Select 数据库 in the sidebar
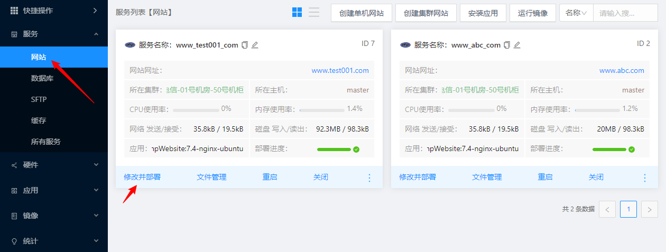Viewport: 666px width, 252px height. pos(42,78)
